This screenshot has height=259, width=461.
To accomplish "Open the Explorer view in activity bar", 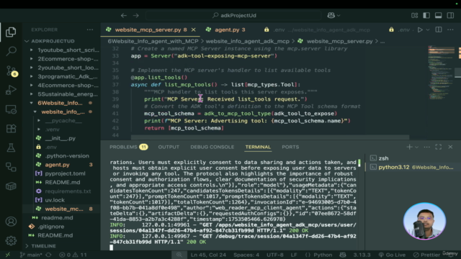I will tap(11, 32).
